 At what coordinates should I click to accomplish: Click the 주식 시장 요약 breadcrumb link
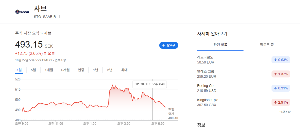tap(27, 33)
